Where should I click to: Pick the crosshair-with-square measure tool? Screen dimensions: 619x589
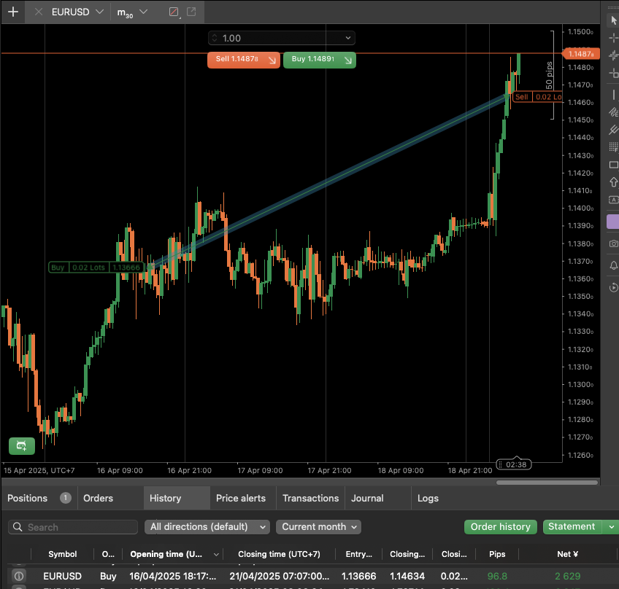pos(613,74)
